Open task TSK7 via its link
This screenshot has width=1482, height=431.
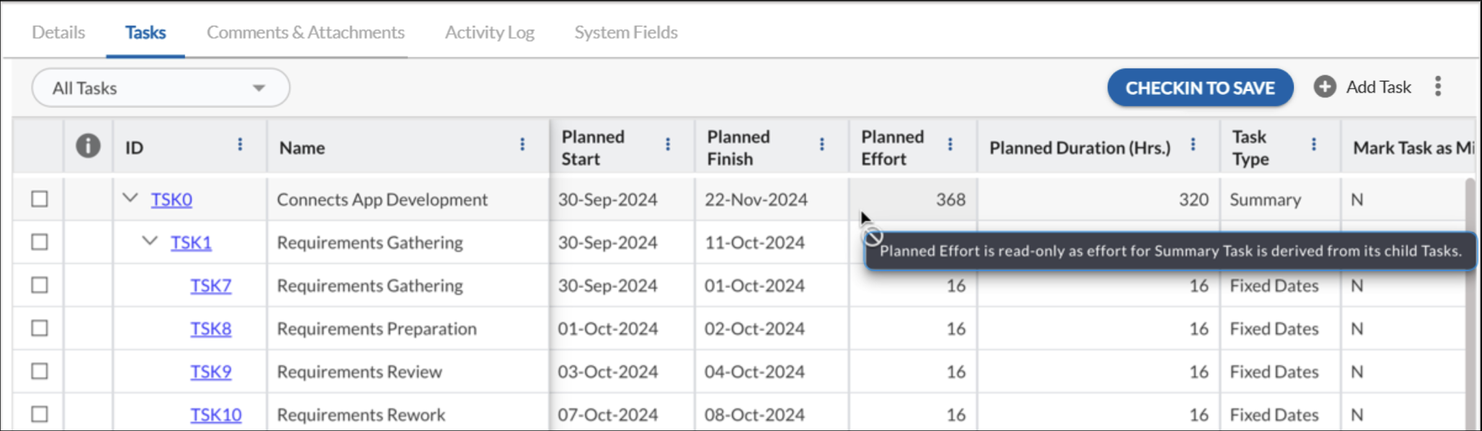[211, 285]
